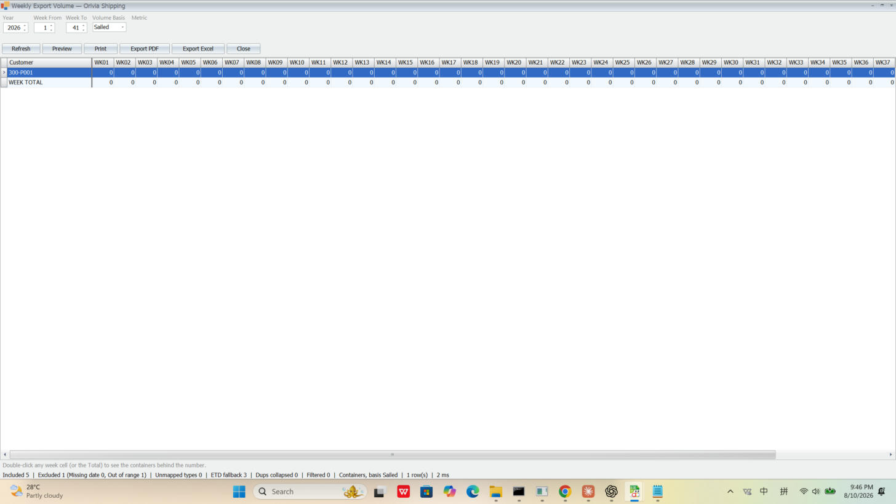896x504 pixels.
Task: Select the WEEK TOTAL row
Action: (448, 82)
